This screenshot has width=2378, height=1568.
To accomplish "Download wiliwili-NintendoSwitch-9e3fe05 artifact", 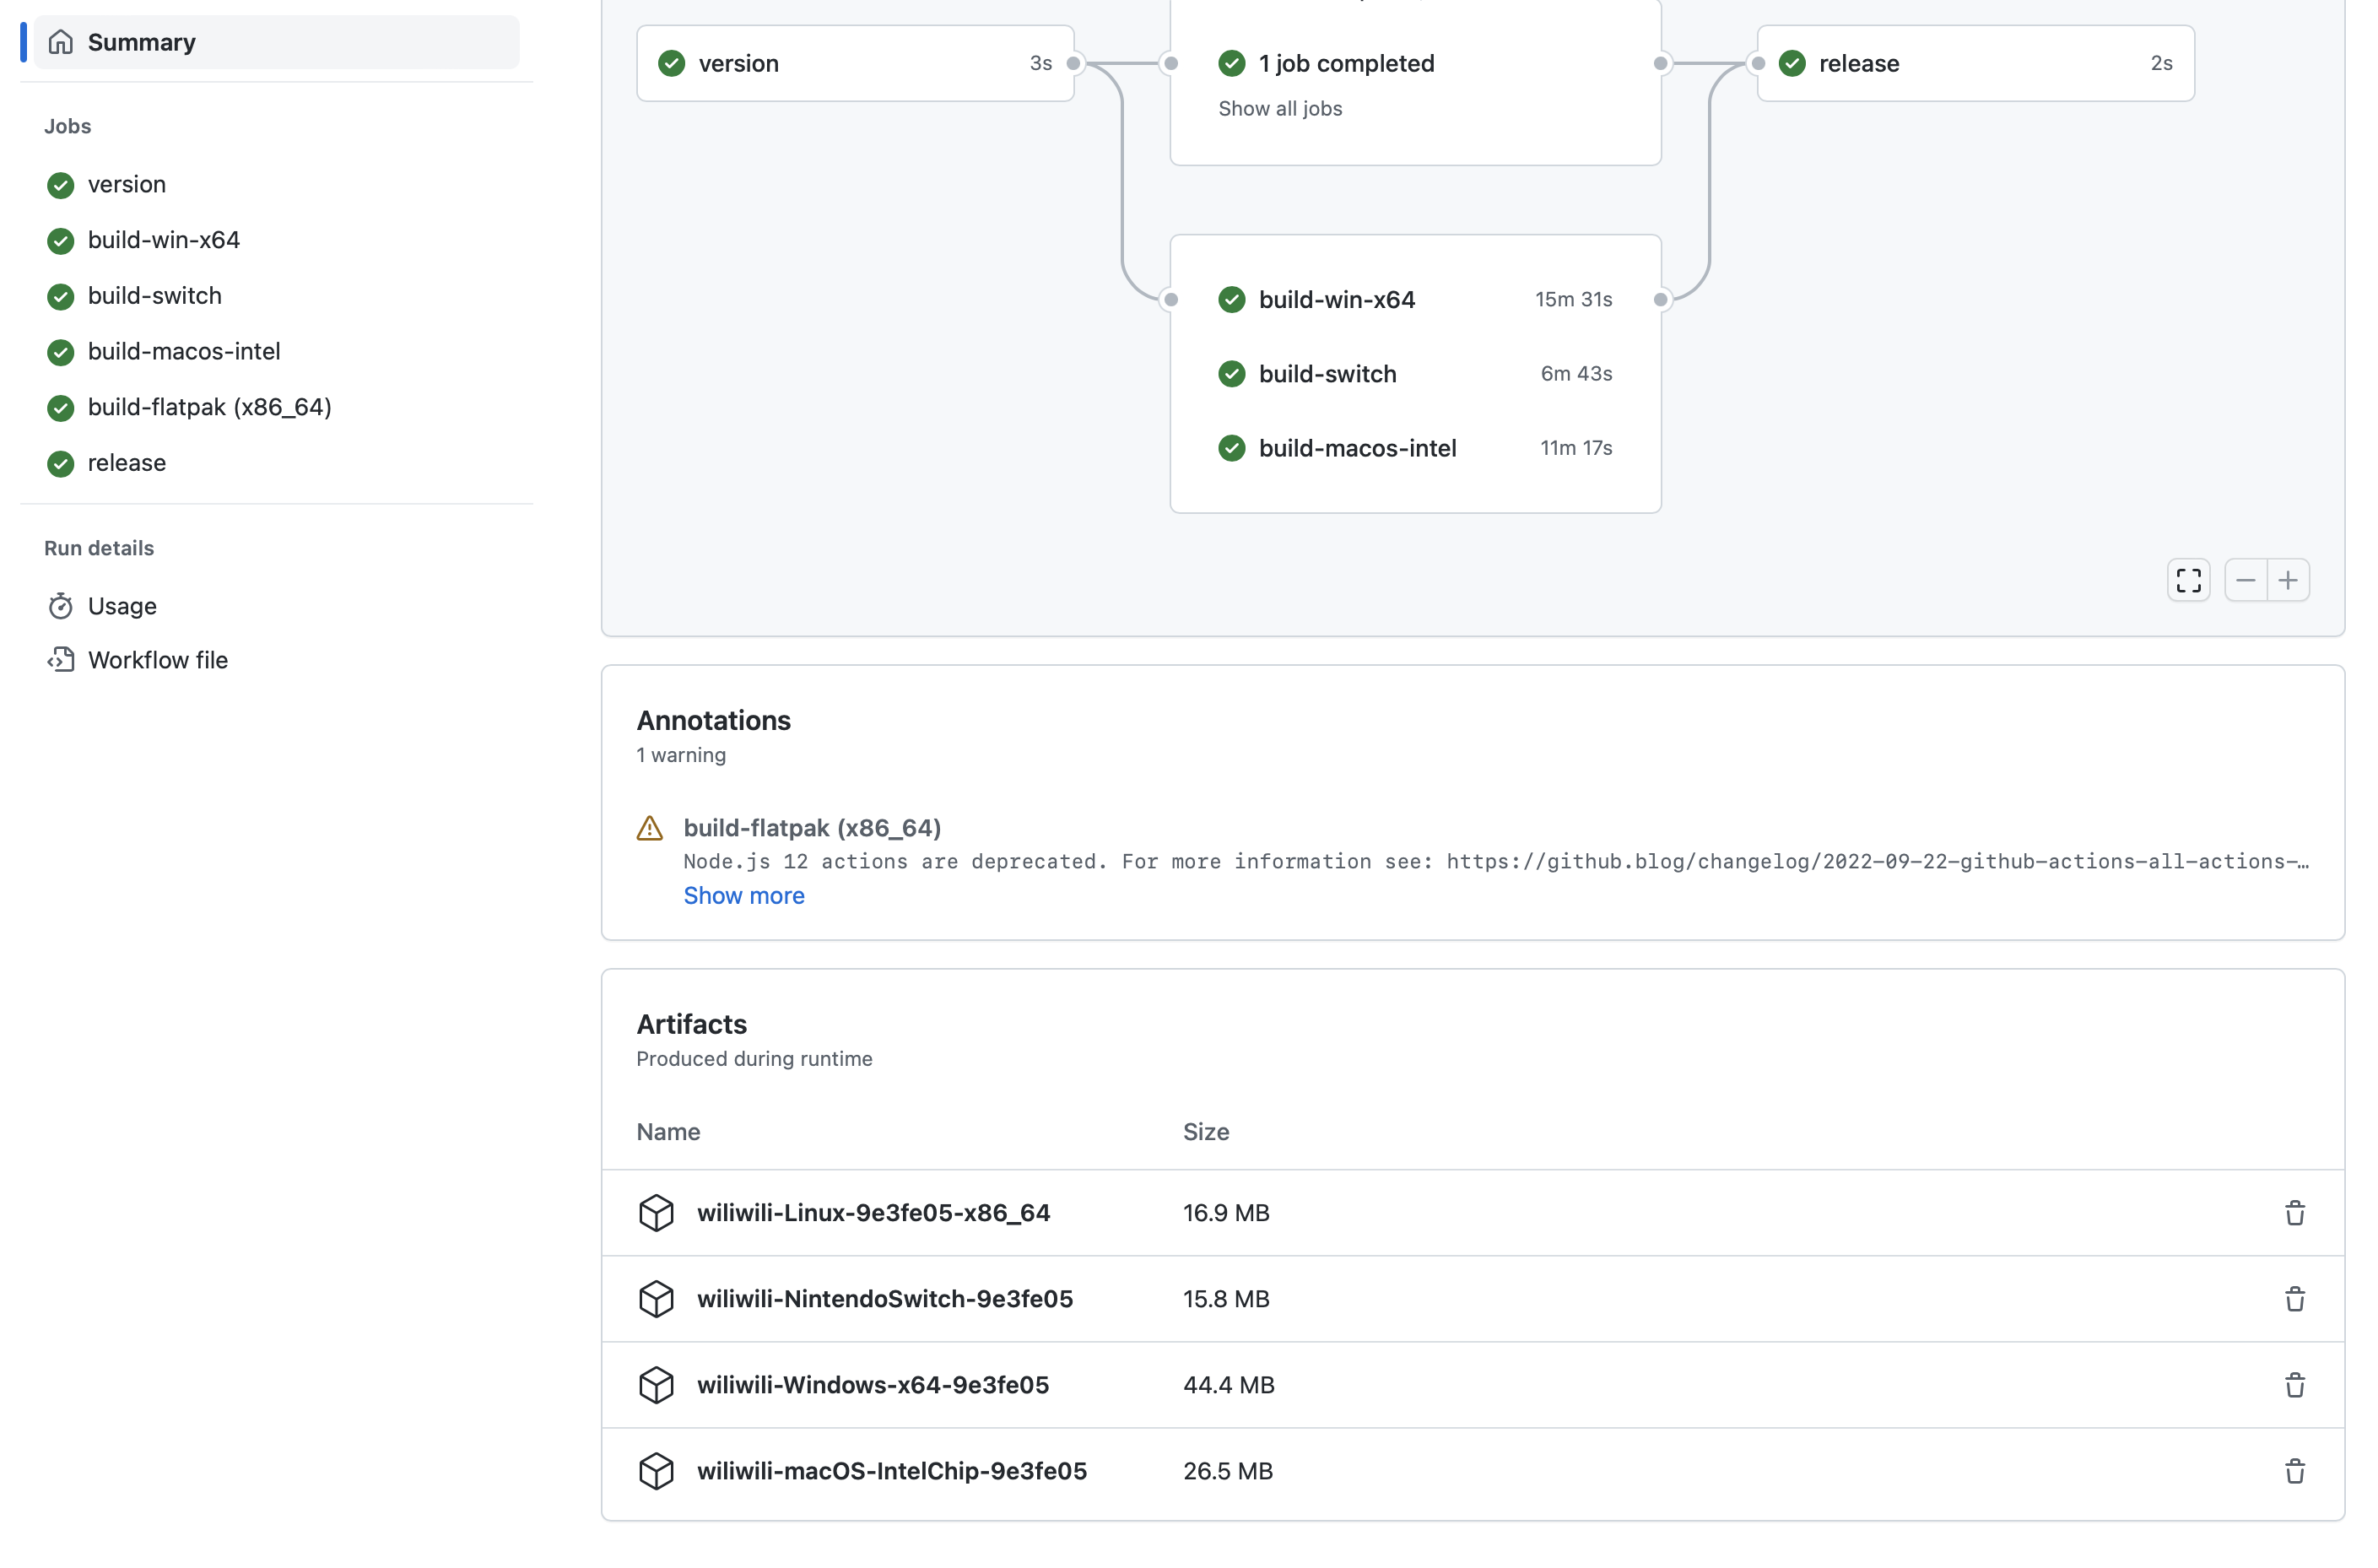I will tap(885, 1299).
